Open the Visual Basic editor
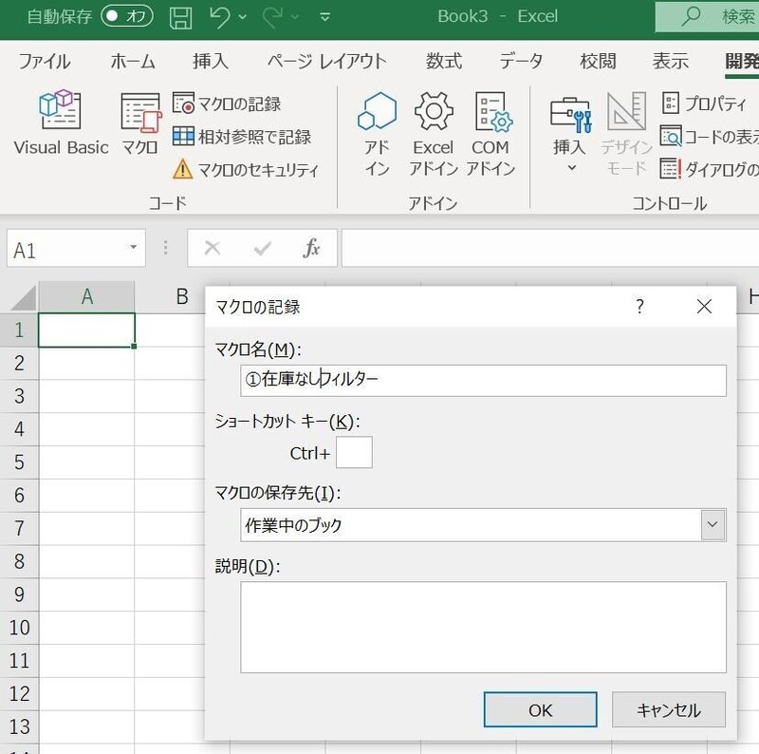Viewport: 759px width, 754px height. [x=59, y=123]
